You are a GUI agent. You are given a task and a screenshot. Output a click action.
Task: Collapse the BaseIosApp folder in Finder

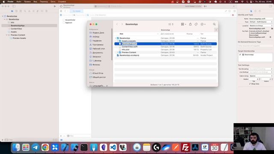116,38
